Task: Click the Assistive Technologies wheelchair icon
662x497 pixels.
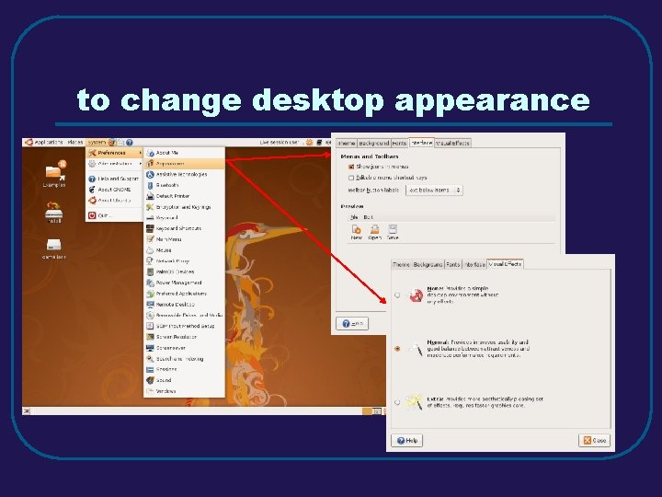Action: pos(150,174)
